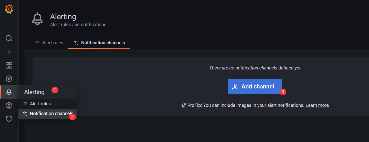Click the Alerting flyout menu header

click(x=47, y=92)
